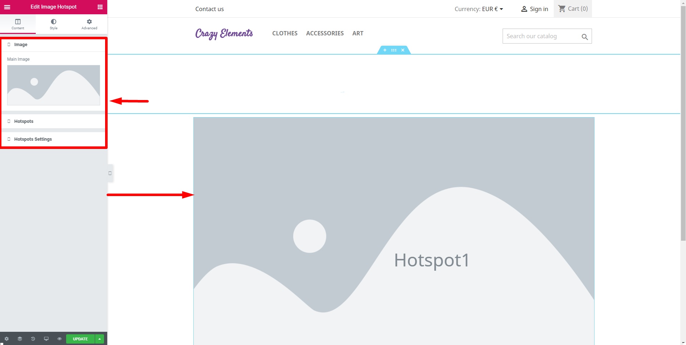Click the search magnifier icon
The image size is (686, 345).
[585, 37]
